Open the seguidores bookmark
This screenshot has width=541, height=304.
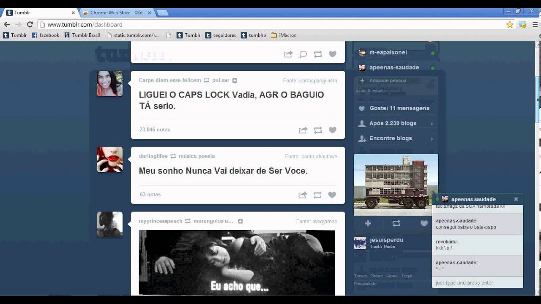[221, 35]
